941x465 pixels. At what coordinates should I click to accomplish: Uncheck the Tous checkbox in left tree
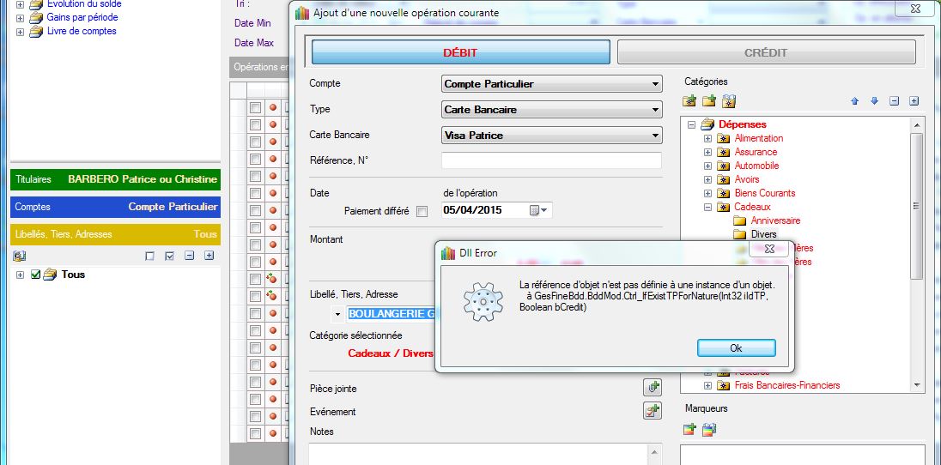tap(36, 275)
